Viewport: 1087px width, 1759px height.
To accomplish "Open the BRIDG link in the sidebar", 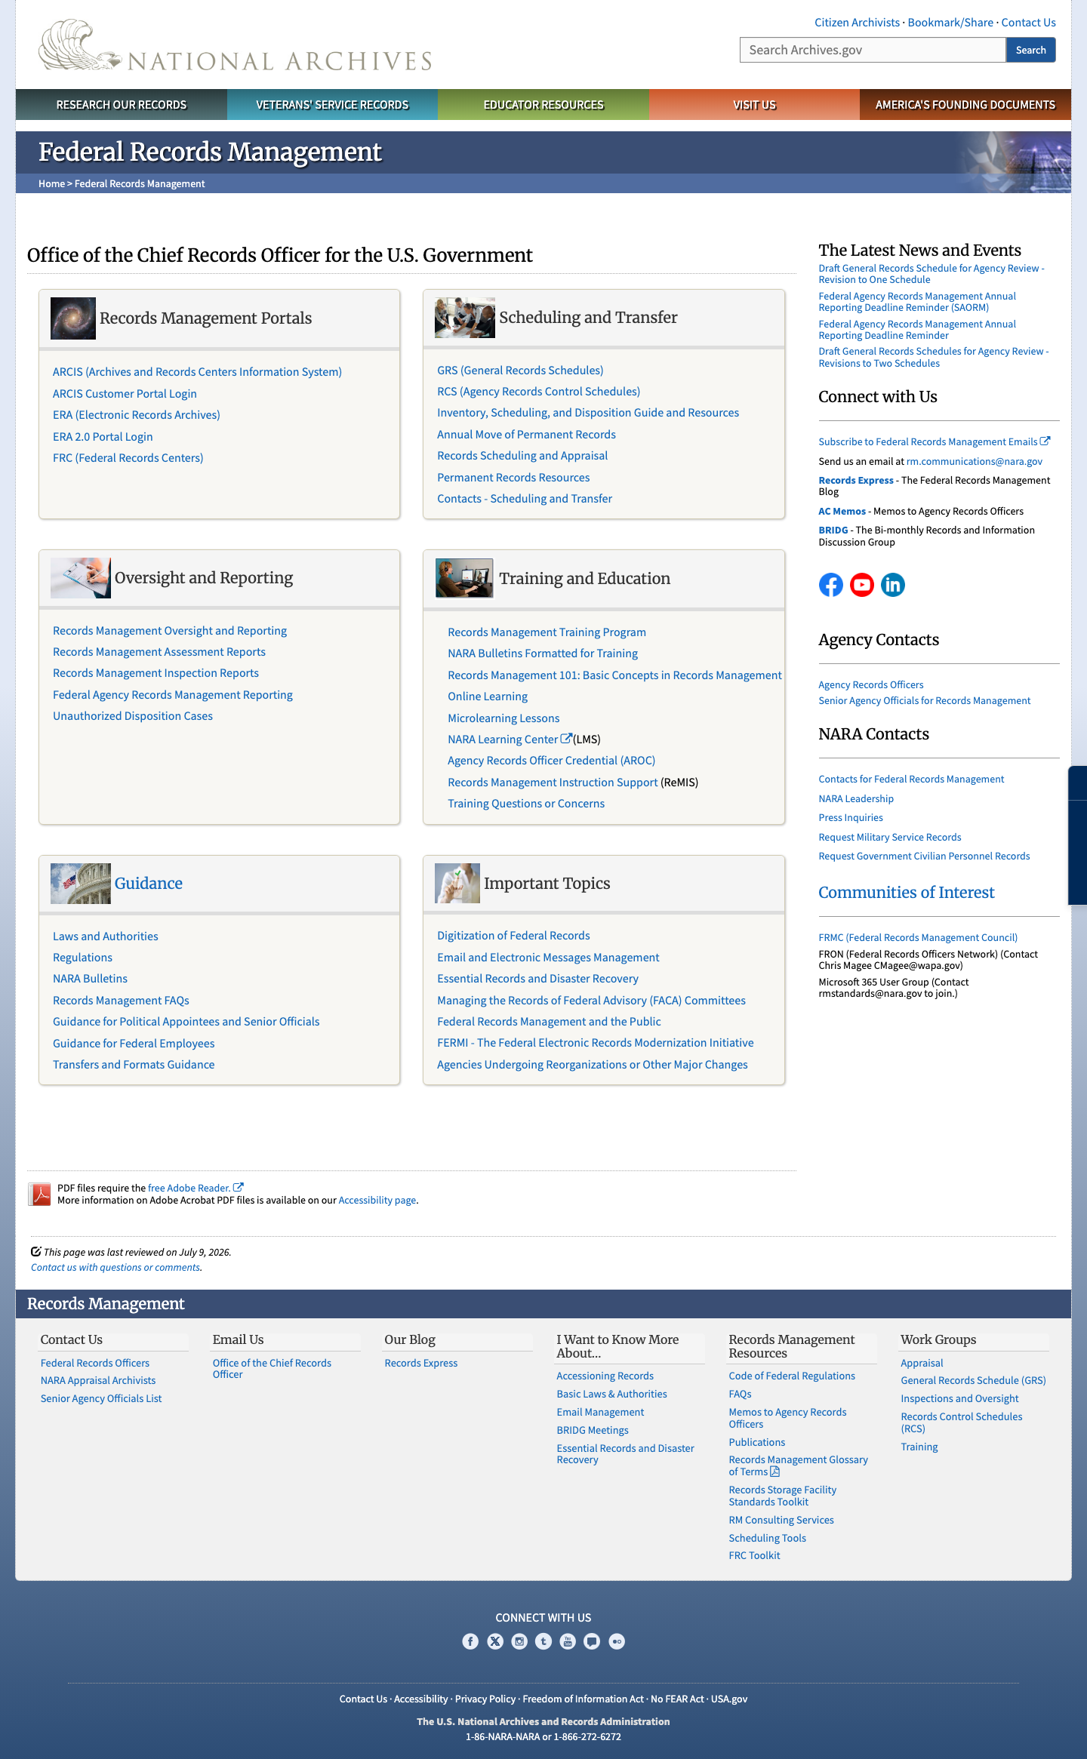I will coord(833,530).
